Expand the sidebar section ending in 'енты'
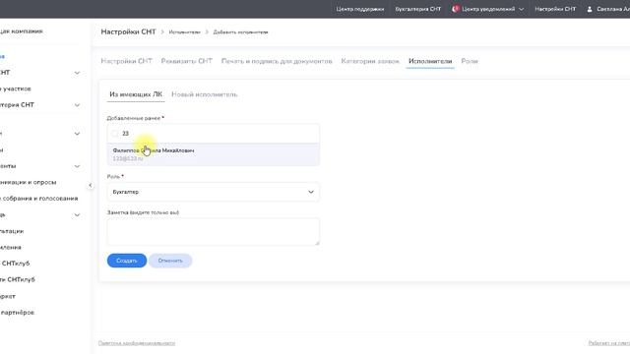Image resolution: width=630 pixels, height=354 pixels. pyautogui.click(x=77, y=166)
